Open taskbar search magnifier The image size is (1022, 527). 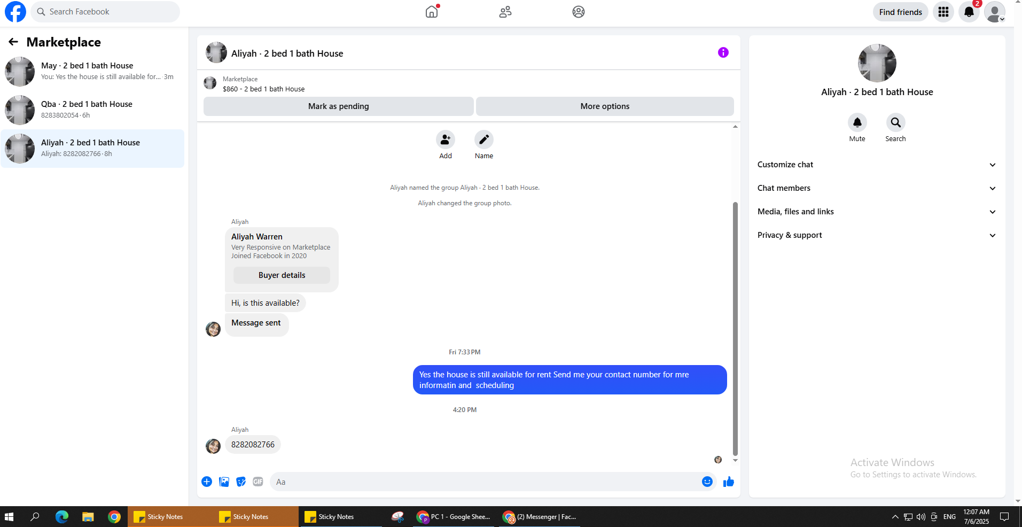[x=35, y=517]
